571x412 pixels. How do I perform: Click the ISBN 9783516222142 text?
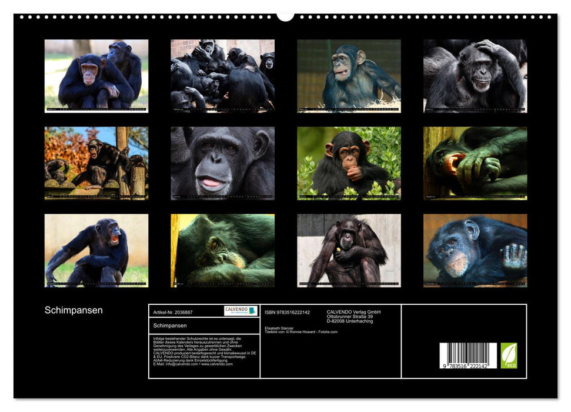point(286,312)
